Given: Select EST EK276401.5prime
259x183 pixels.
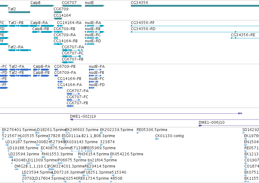Looking at the screenshot, I should 19,130.
